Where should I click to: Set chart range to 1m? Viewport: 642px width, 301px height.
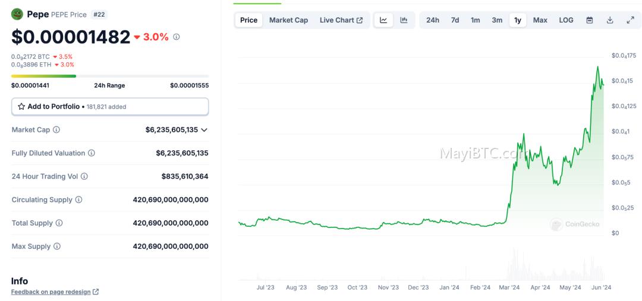(476, 20)
